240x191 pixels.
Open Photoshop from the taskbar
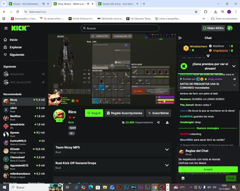[x=126, y=187]
